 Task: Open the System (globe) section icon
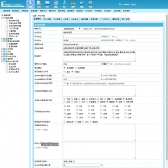31,4
